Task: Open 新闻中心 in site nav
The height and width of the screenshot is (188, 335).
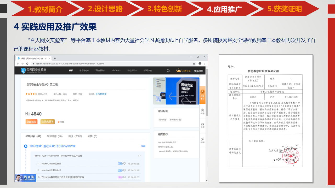Action: (x=148, y=70)
